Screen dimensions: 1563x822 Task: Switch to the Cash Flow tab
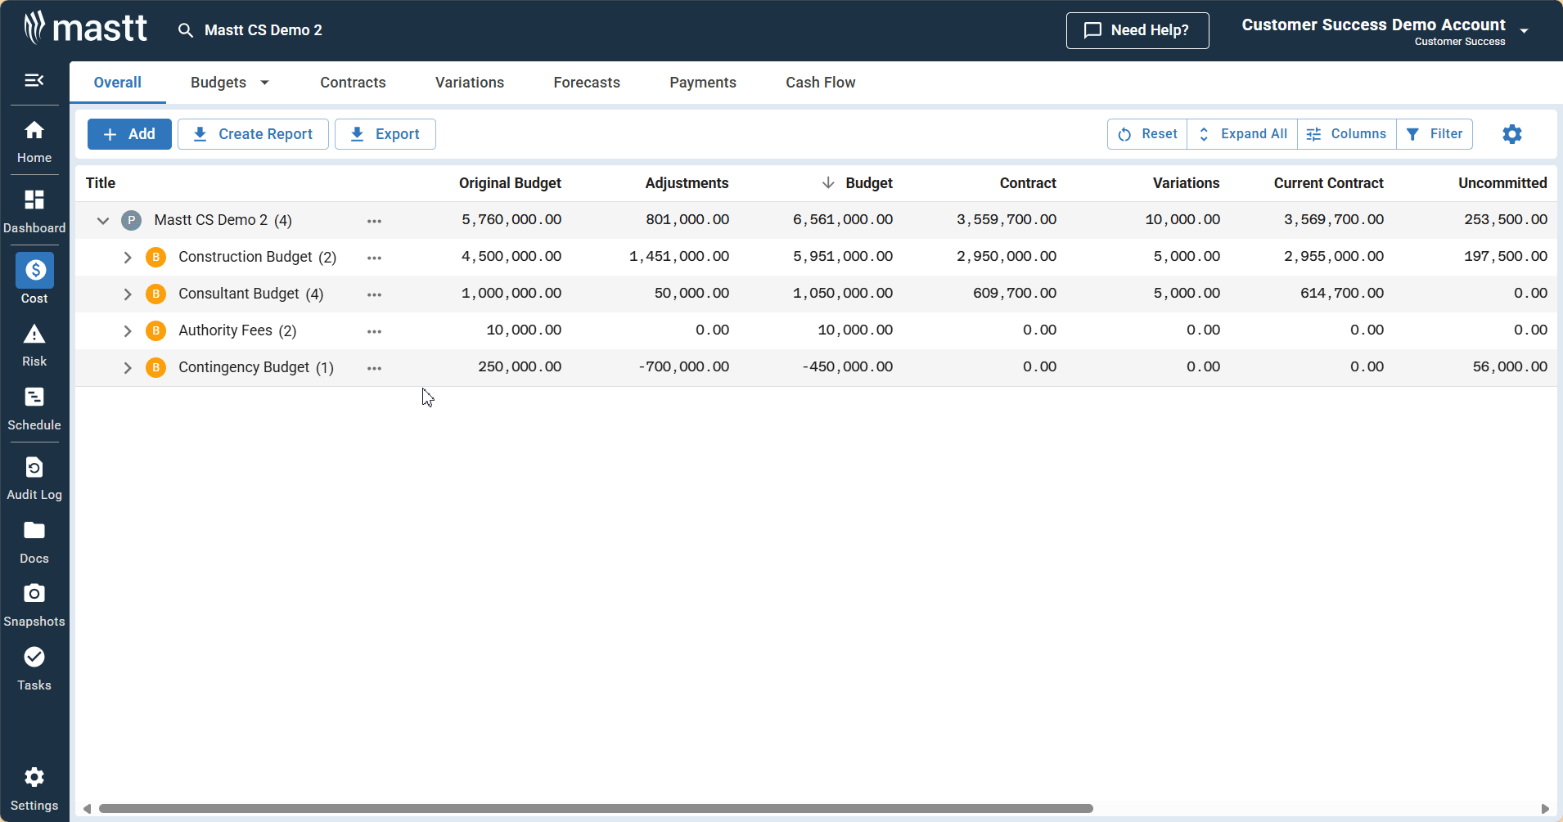point(821,83)
